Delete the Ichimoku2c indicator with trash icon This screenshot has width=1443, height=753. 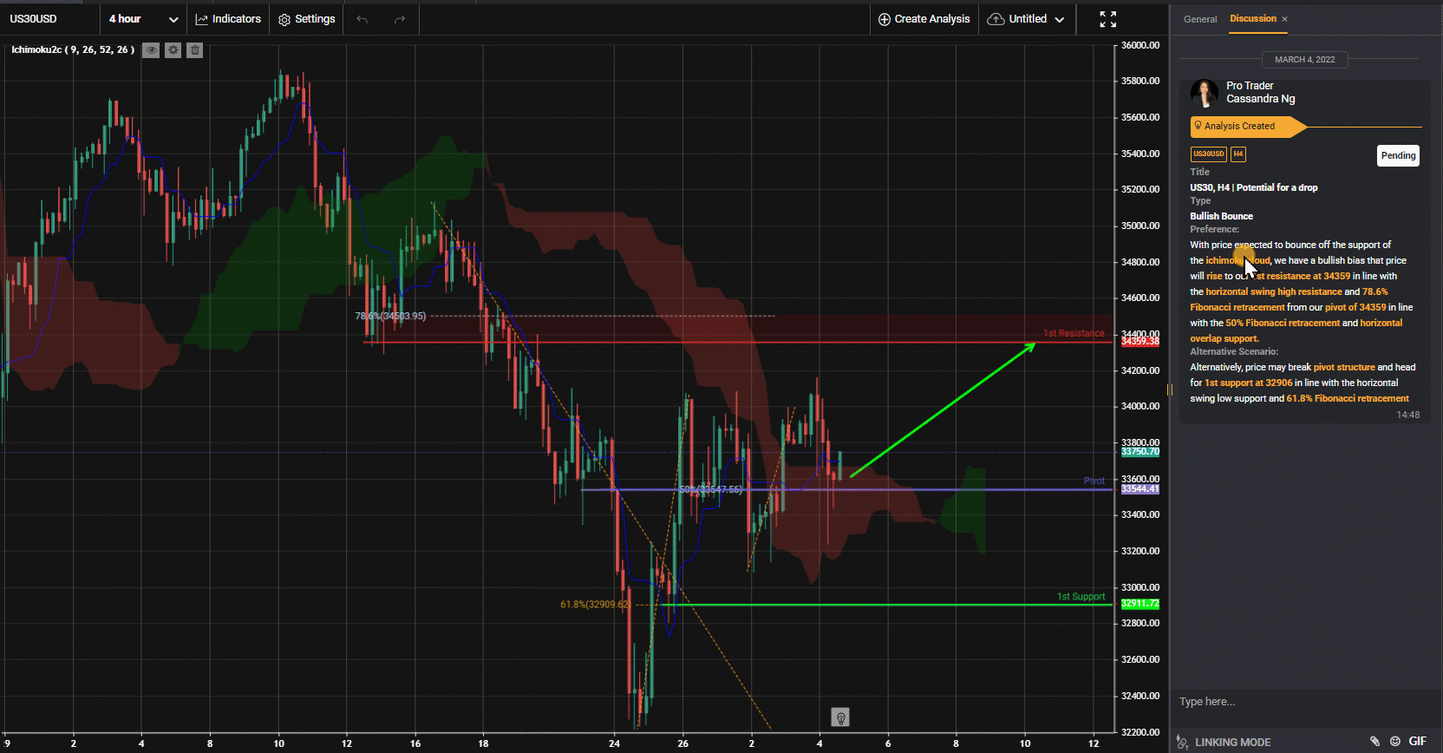pyautogui.click(x=195, y=50)
